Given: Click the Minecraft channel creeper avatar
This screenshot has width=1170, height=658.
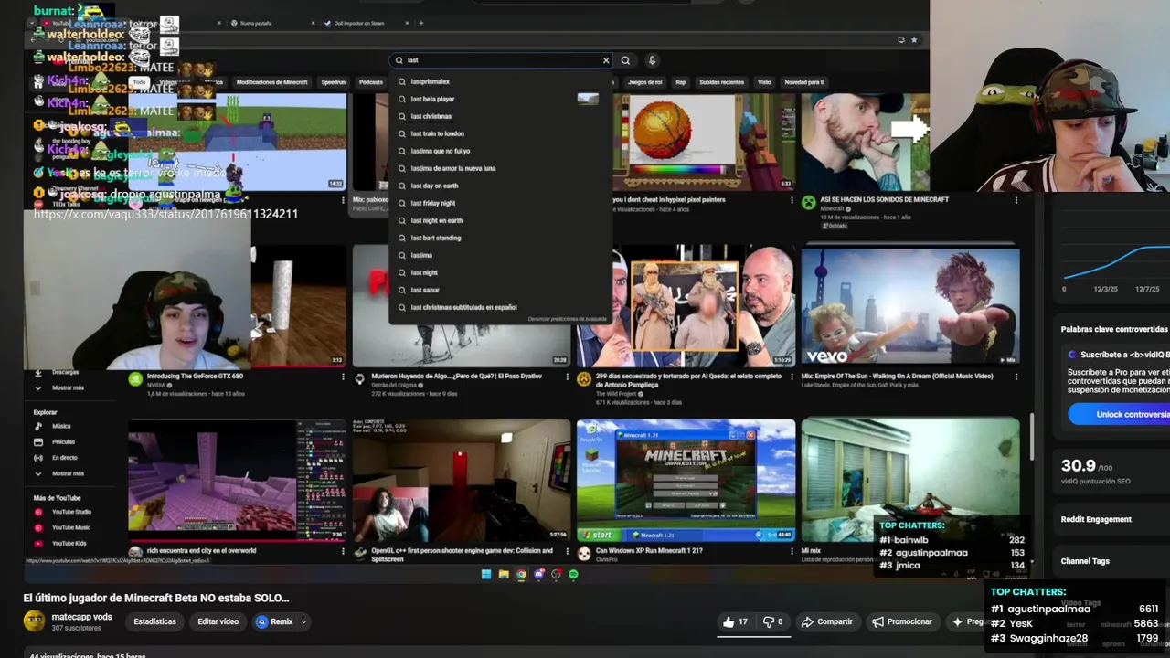Looking at the screenshot, I should click(808, 203).
